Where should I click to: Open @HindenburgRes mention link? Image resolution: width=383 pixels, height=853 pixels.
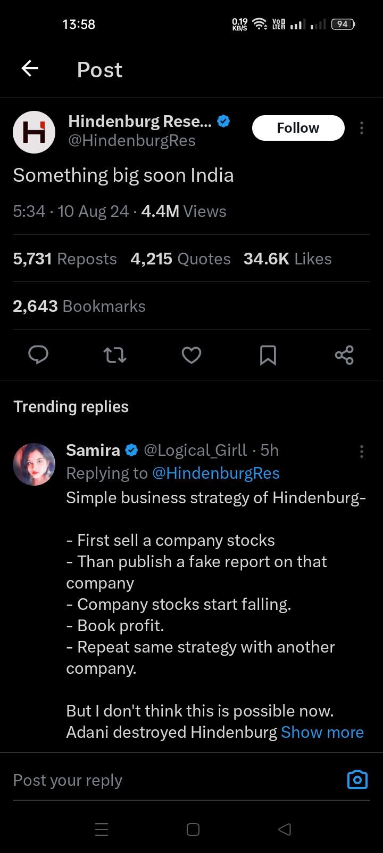215,473
